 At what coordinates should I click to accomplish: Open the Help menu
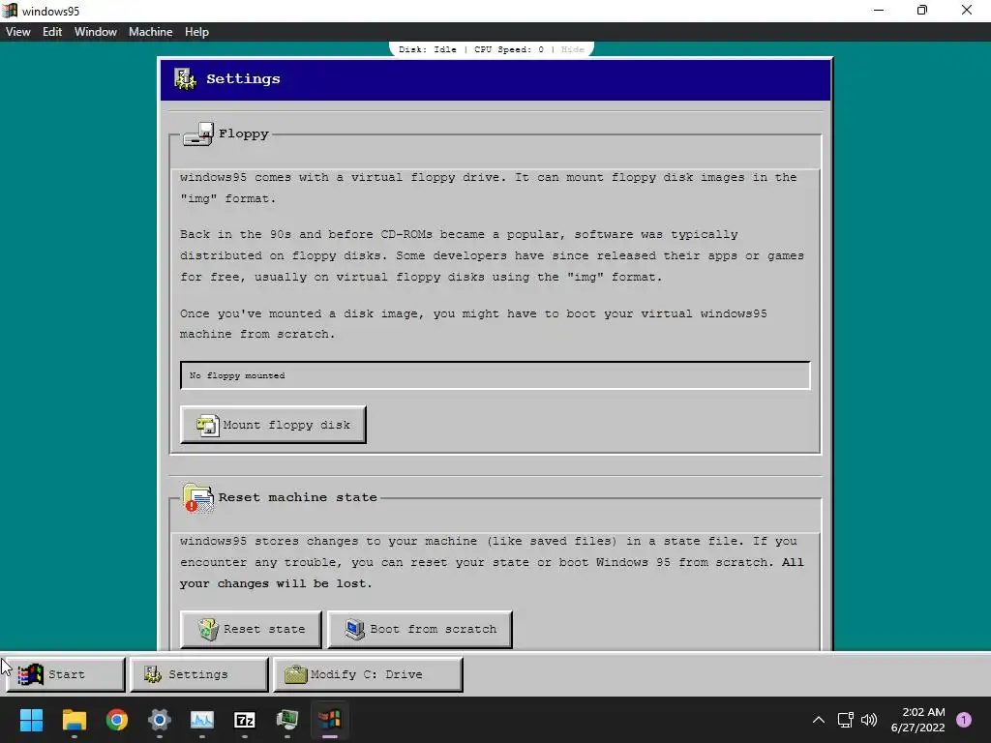196,32
